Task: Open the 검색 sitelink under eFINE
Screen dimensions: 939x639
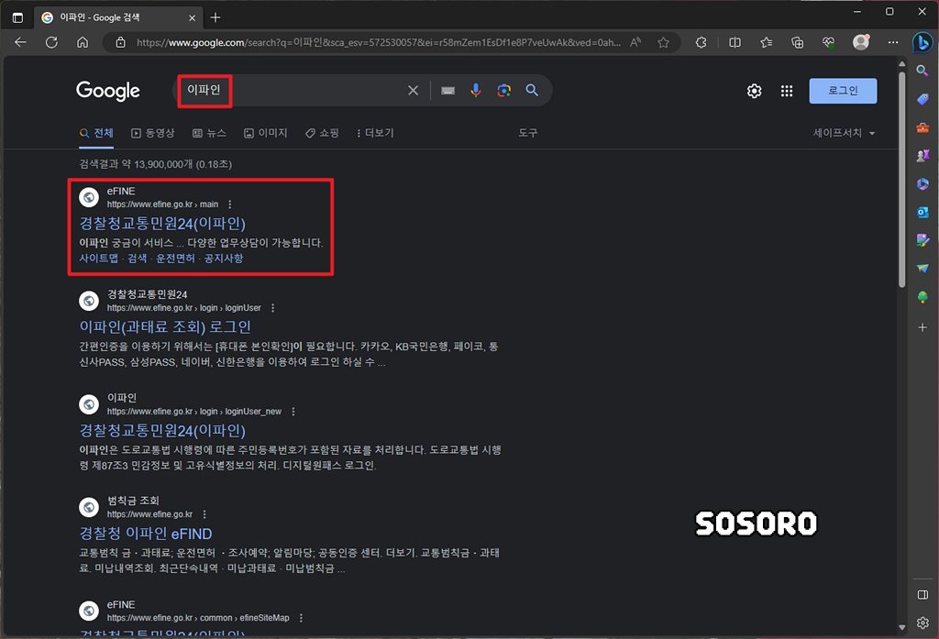Action: coord(138,259)
